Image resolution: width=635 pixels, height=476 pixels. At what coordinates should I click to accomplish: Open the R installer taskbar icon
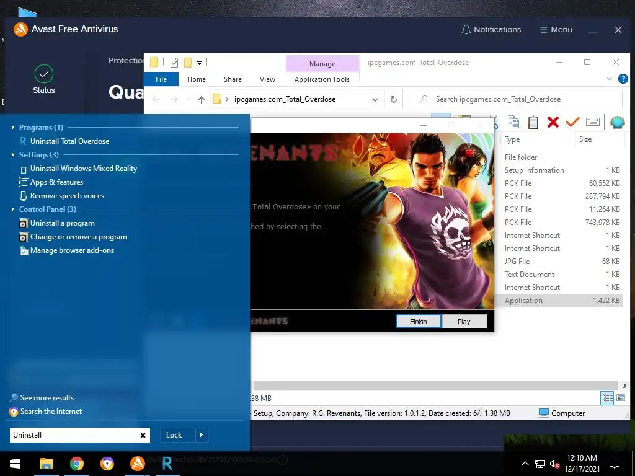point(167,464)
